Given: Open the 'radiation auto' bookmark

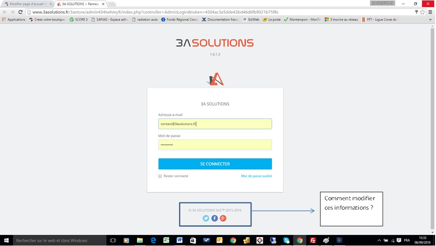Looking at the screenshot, I should click(x=145, y=19).
